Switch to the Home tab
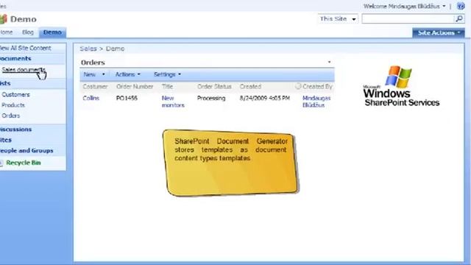 point(7,32)
